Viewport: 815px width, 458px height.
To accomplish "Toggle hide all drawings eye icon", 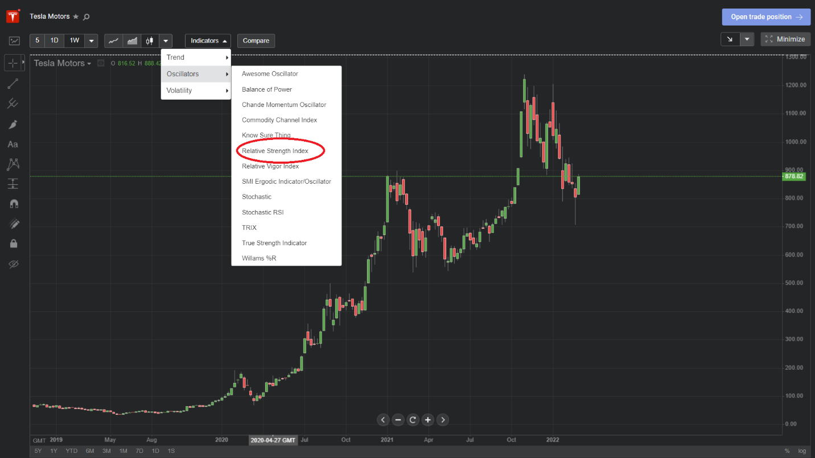I will pos(13,263).
